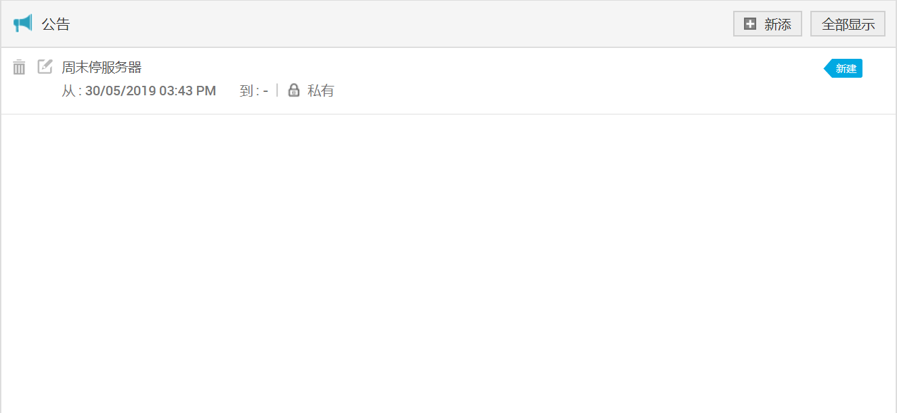This screenshot has height=413, width=897.
Task: Open the 周末停服务器 announcement title
Action: 102,68
